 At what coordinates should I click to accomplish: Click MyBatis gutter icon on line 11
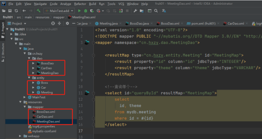pos(87,93)
